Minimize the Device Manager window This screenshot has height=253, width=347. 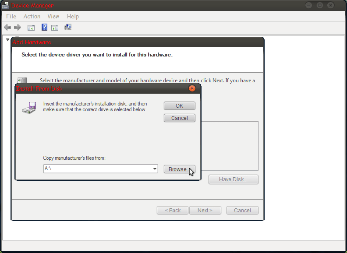(309, 5)
